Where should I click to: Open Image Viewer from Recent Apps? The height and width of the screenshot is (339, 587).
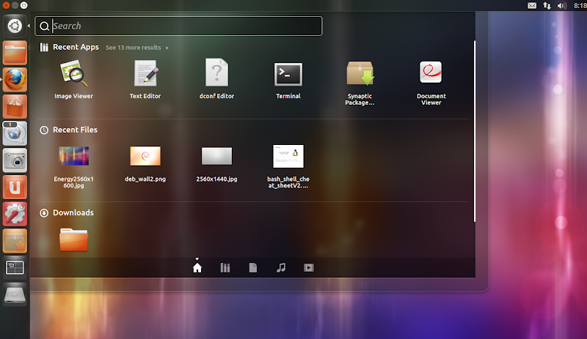pos(74,80)
